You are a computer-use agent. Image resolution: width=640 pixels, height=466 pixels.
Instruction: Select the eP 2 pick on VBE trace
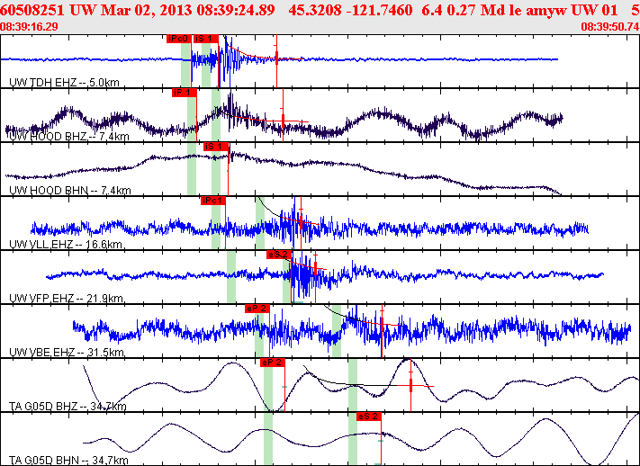tap(257, 309)
